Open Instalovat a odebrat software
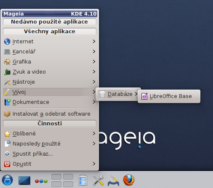 (x=50, y=114)
